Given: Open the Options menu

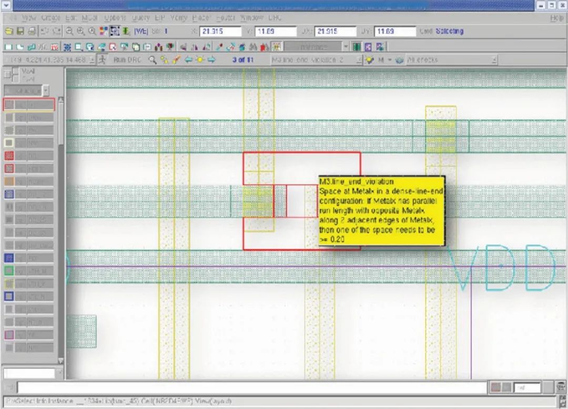Looking at the screenshot, I should click(115, 18).
